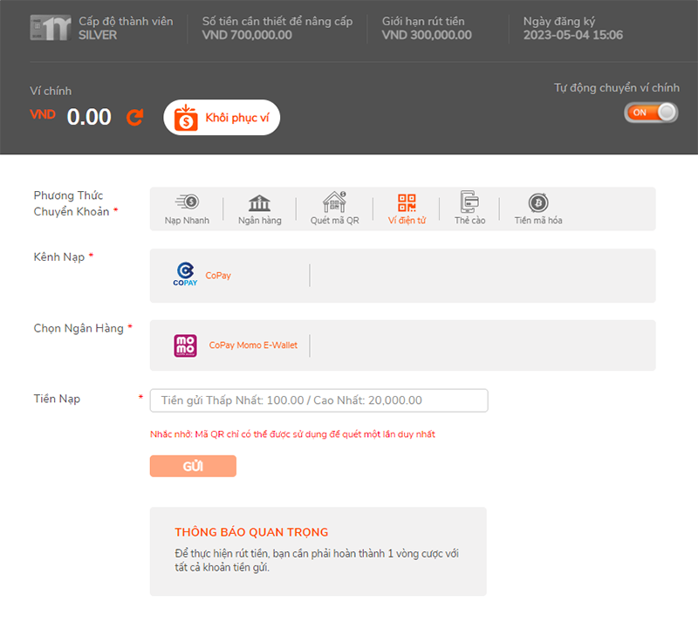Choose the Quét mã QR house icon

point(334,202)
